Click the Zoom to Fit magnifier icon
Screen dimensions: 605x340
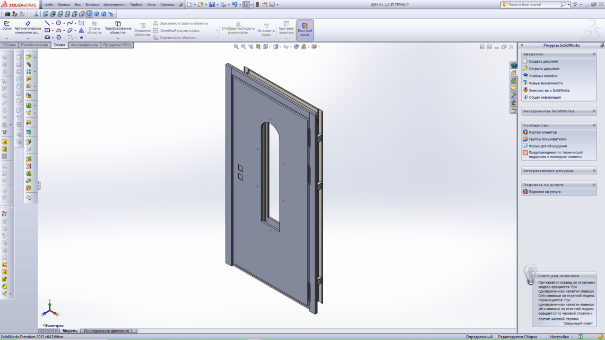[x=236, y=46]
